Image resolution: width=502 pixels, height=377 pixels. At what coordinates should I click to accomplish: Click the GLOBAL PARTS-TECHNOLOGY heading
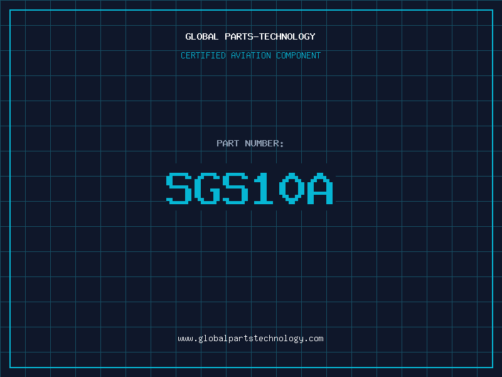(250, 36)
